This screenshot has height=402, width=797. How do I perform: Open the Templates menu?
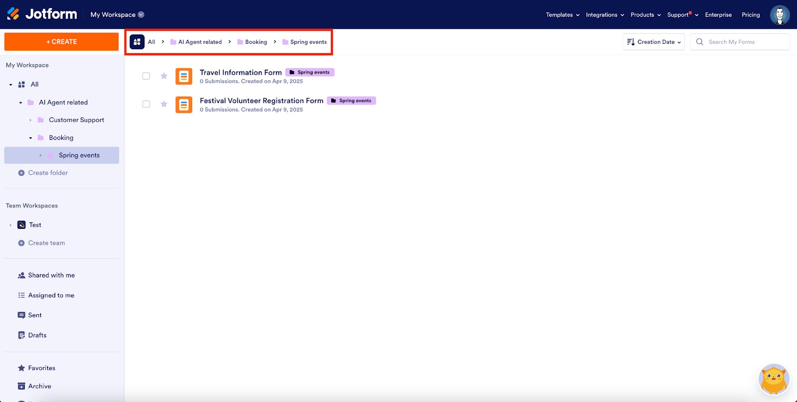[x=563, y=15]
